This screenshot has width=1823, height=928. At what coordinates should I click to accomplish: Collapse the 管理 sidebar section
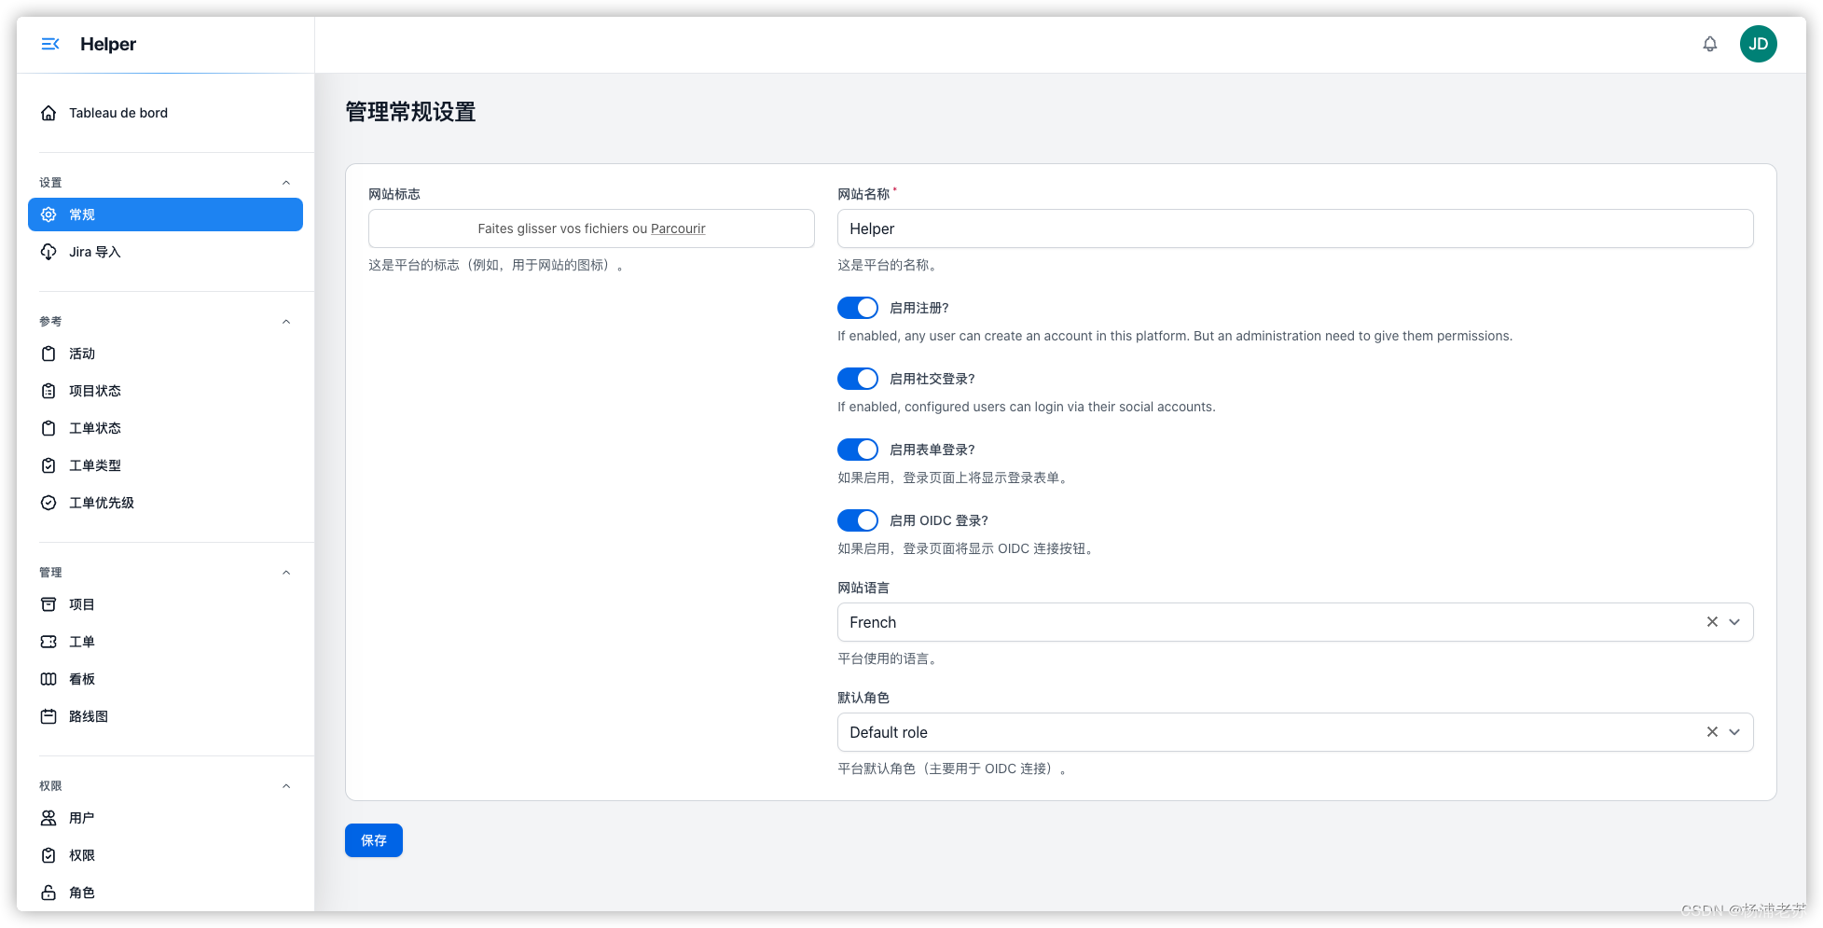[x=286, y=573]
